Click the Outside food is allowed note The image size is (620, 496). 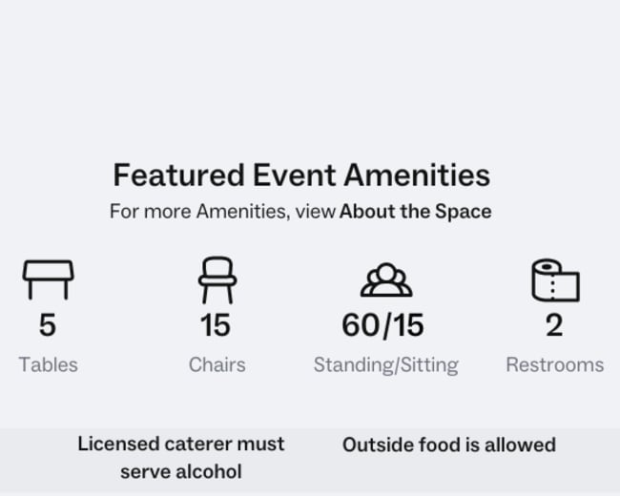click(x=449, y=444)
